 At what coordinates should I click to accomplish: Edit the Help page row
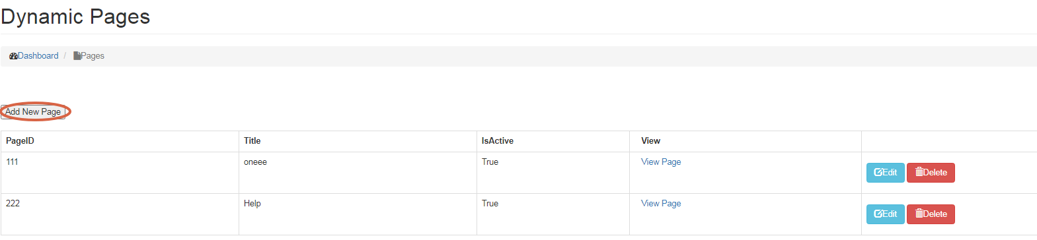(x=885, y=214)
